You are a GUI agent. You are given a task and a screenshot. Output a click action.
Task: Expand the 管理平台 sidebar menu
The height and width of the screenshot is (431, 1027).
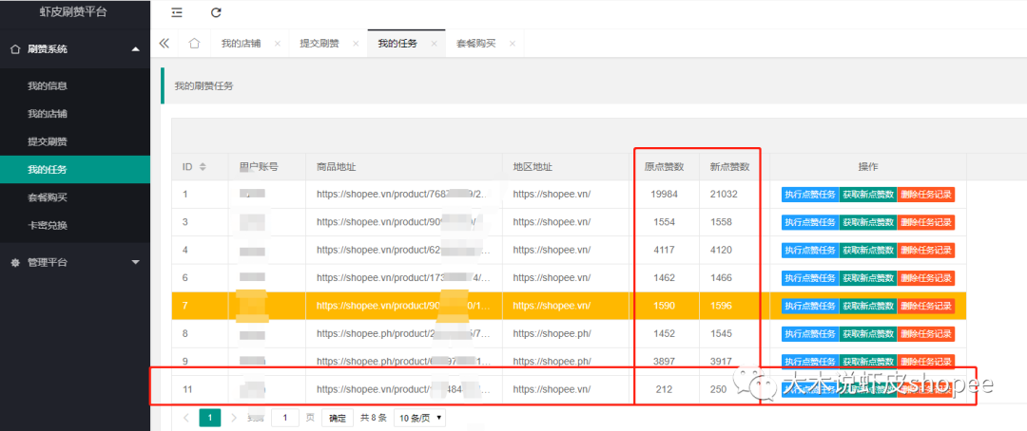point(75,262)
